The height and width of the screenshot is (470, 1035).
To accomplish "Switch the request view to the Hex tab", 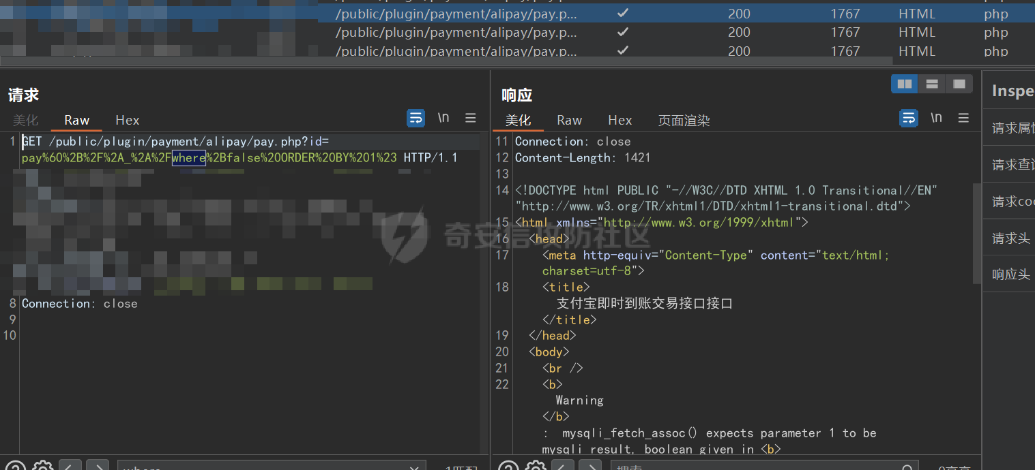I will [128, 121].
